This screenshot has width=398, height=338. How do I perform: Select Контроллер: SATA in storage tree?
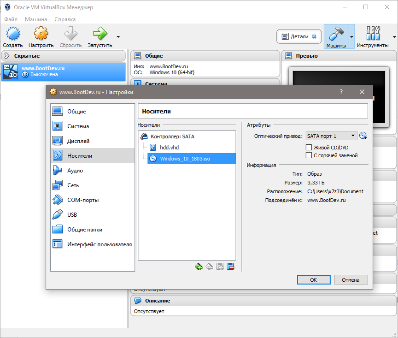click(187, 136)
